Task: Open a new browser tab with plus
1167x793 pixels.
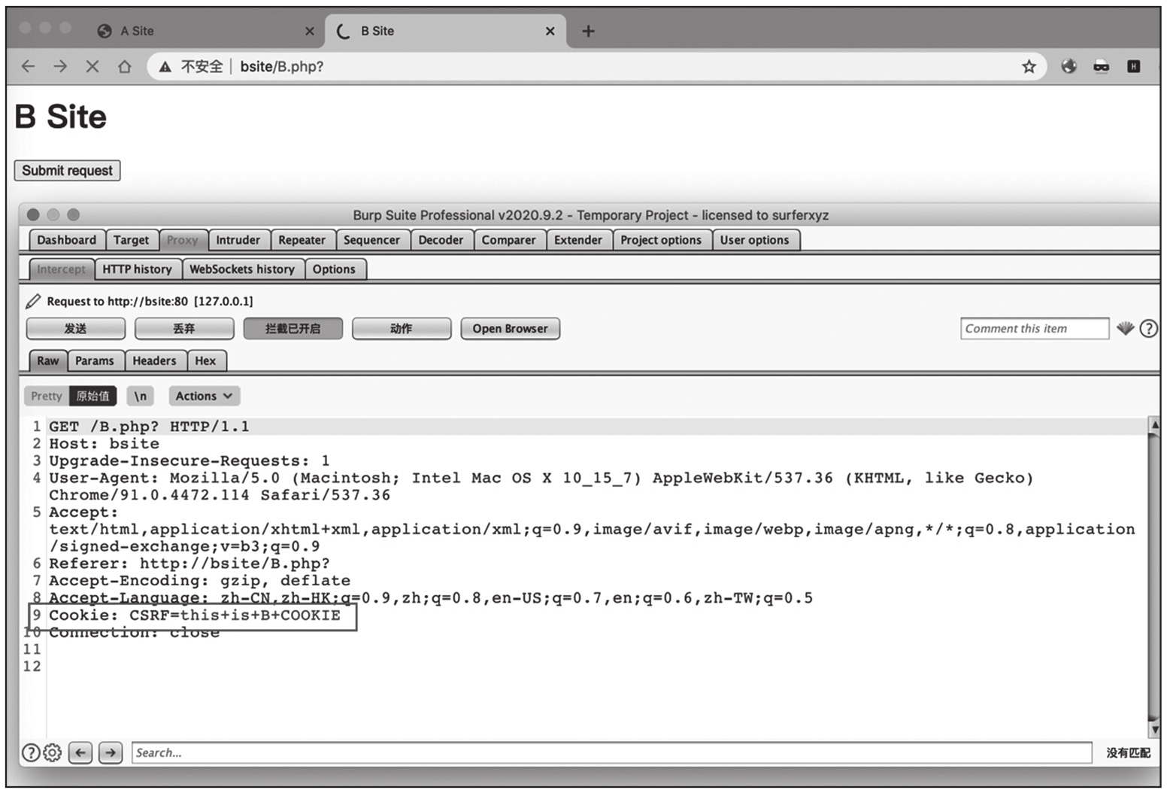Action: (588, 31)
